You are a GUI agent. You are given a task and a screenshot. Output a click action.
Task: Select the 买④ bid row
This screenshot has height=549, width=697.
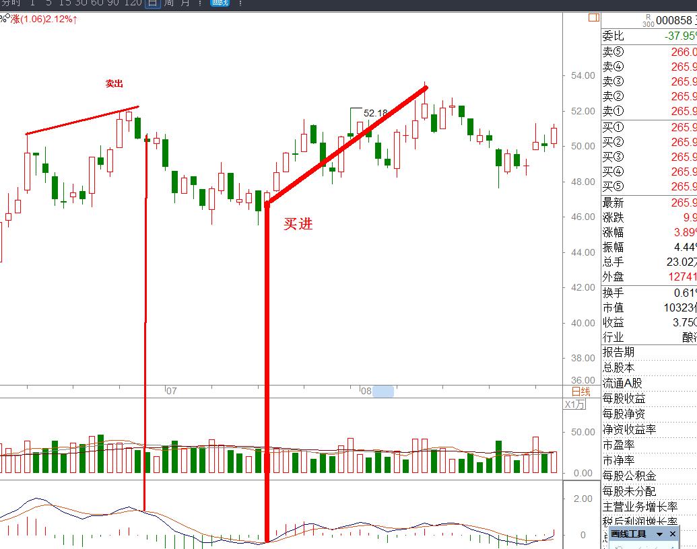[x=649, y=172]
